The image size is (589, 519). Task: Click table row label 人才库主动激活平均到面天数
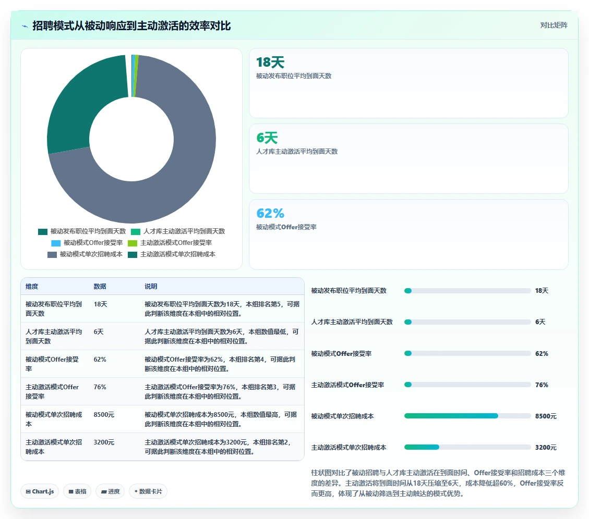click(x=54, y=336)
